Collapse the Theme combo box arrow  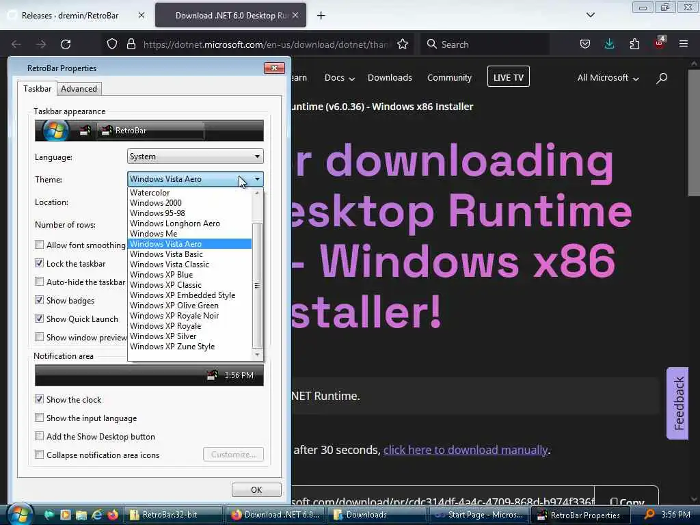click(257, 179)
